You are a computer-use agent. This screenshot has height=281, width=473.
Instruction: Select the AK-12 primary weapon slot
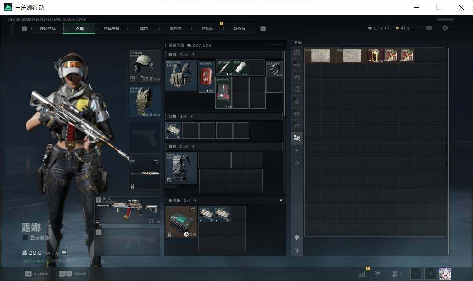[128, 210]
